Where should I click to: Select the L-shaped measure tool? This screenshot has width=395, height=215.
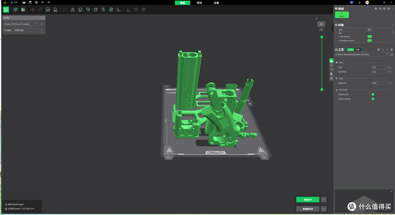(118, 10)
